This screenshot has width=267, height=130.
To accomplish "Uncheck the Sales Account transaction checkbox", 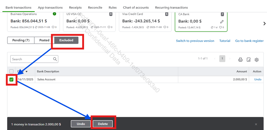I will 11,80.
